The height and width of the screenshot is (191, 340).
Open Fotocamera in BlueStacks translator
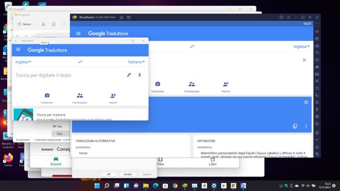(x=157, y=87)
